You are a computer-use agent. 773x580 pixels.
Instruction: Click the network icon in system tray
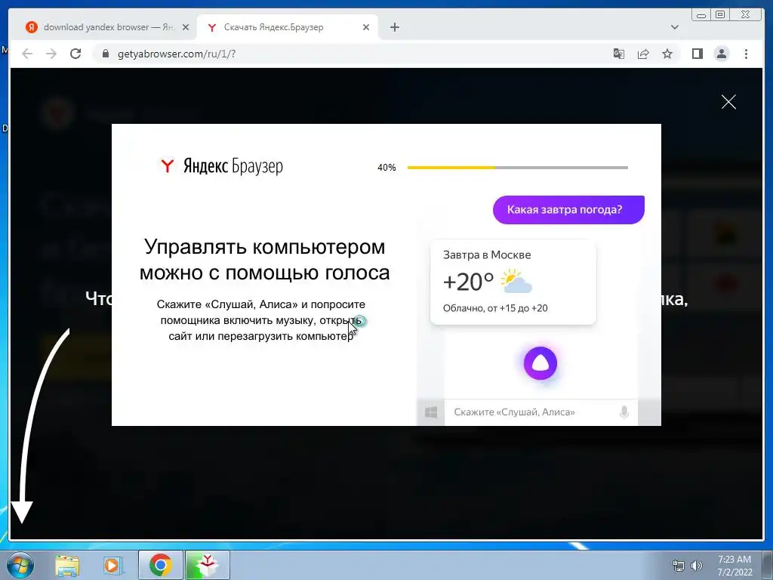[x=679, y=566]
